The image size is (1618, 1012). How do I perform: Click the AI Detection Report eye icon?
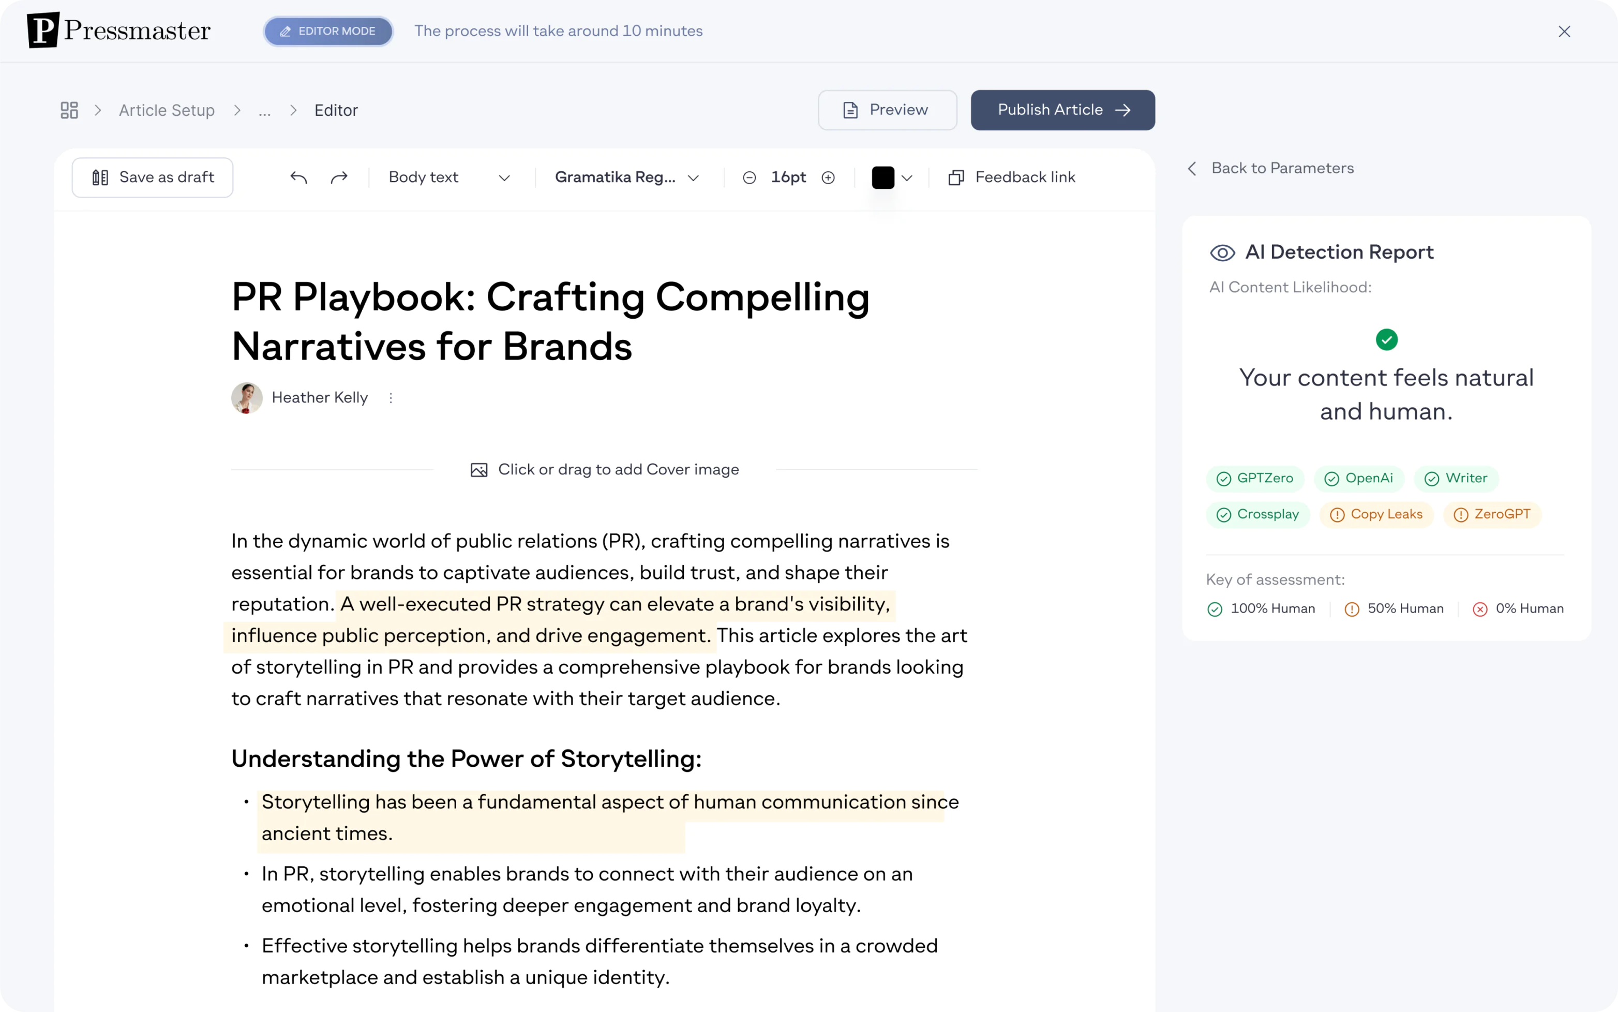click(1221, 252)
